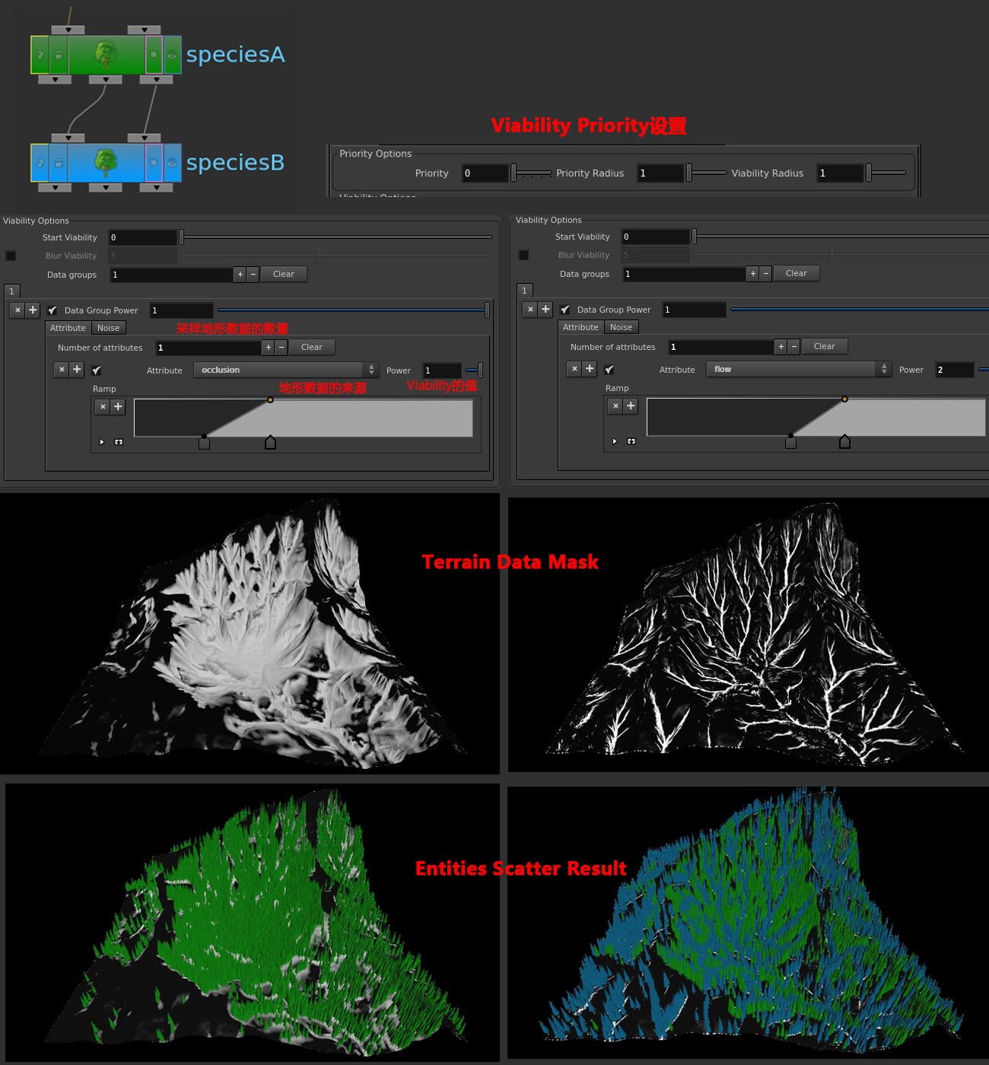Click the tree icon on the speciesB node
The width and height of the screenshot is (989, 1065).
click(106, 163)
